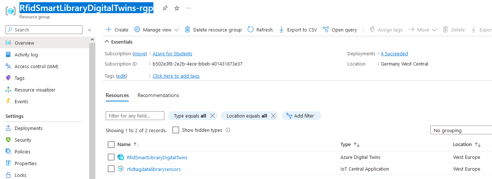Click Delete resource group
The width and height of the screenshot is (492, 179).
213,30
